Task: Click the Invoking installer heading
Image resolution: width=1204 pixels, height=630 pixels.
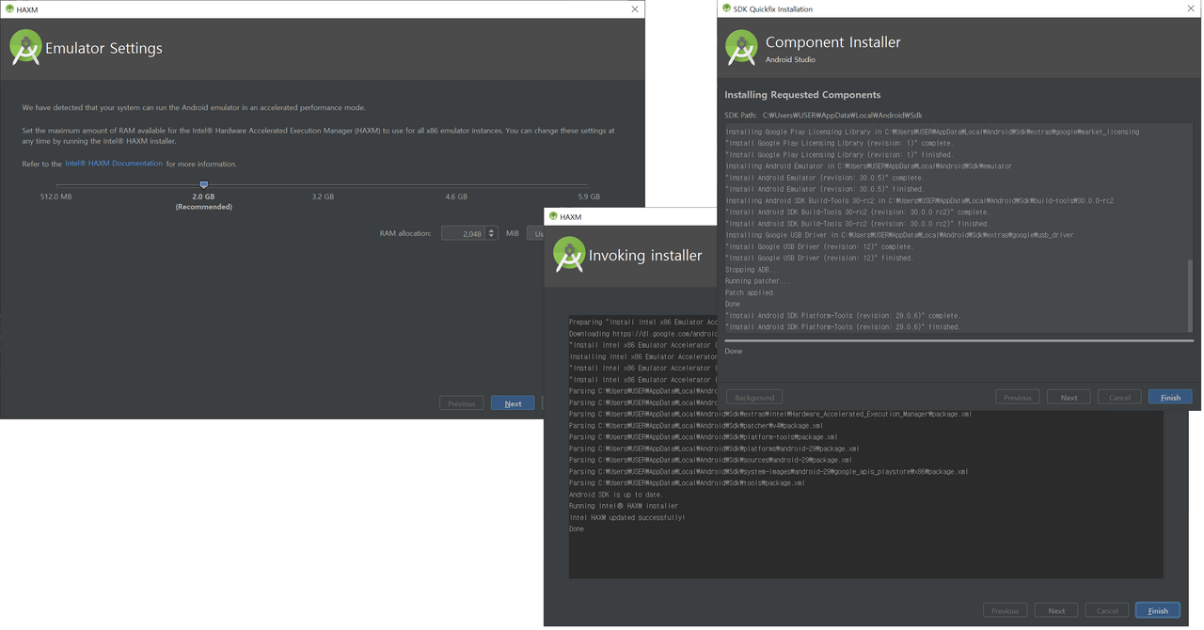Action: (x=645, y=256)
